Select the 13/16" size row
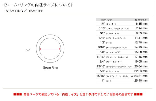This screenshot has width=156, height=101. point(122,66)
